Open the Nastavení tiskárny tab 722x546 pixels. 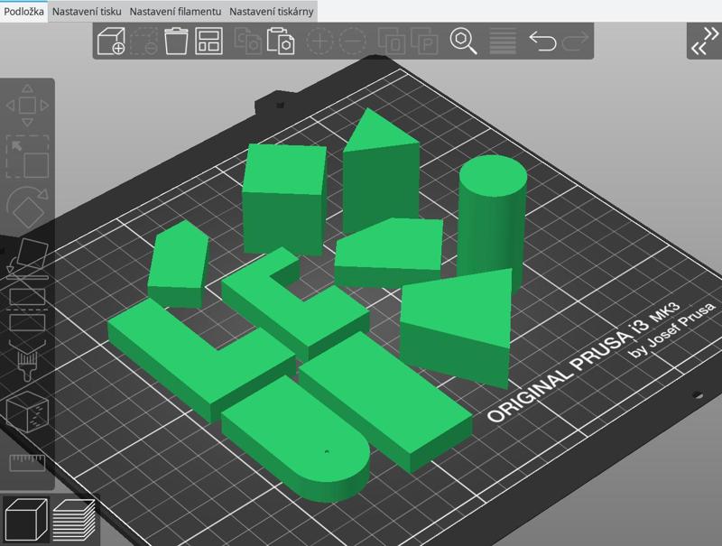(272, 12)
